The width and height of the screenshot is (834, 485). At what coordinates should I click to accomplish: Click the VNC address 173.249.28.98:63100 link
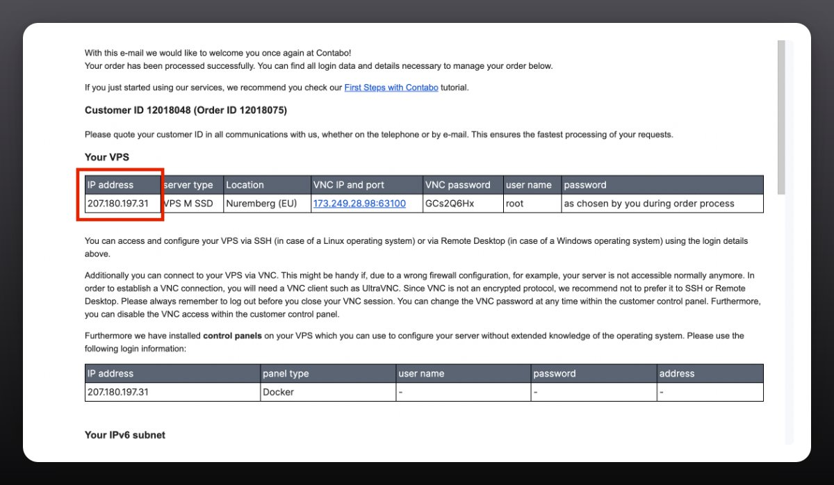[359, 204]
